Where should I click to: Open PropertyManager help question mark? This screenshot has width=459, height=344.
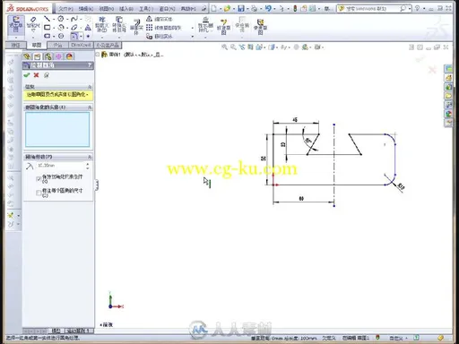(x=90, y=65)
